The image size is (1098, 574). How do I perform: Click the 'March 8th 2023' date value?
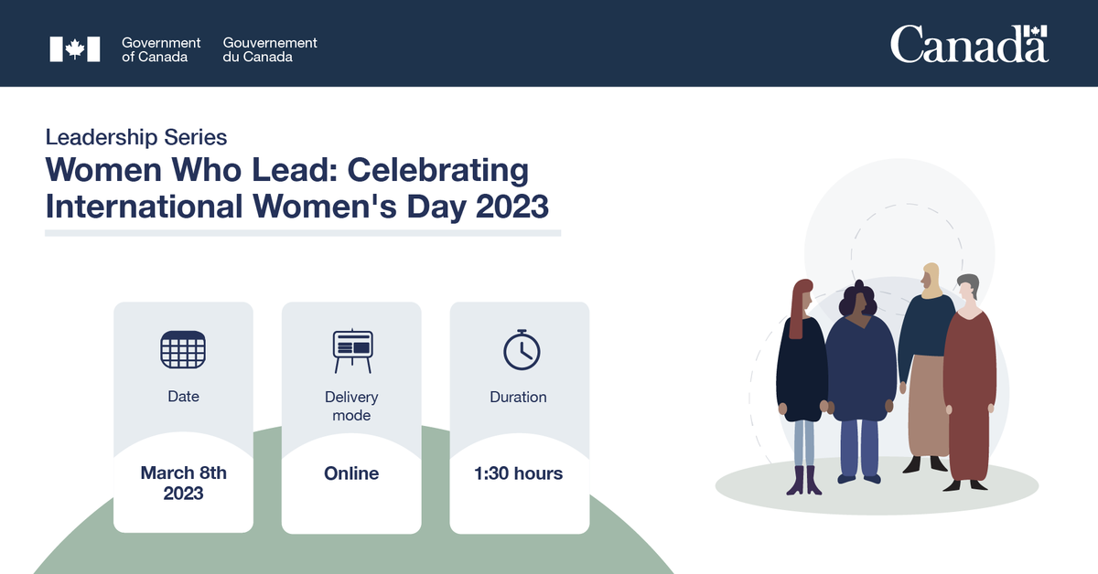pyautogui.click(x=183, y=484)
